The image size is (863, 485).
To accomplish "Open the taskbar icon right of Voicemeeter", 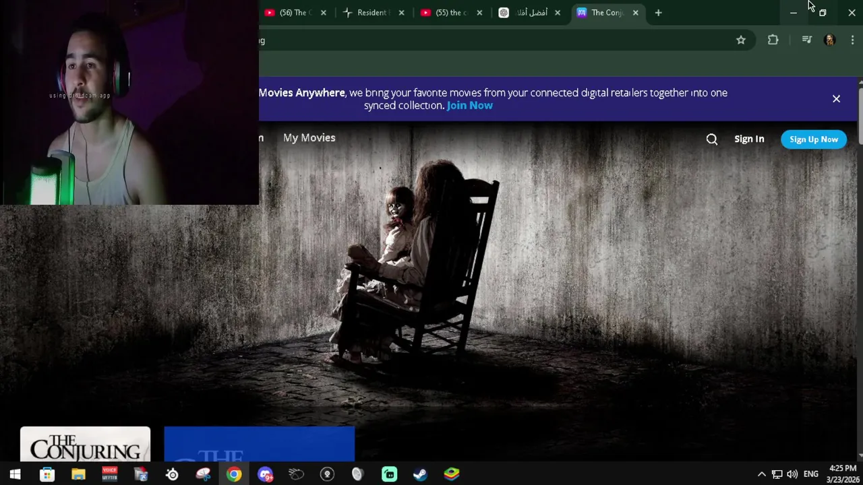I will pyautogui.click(x=141, y=474).
